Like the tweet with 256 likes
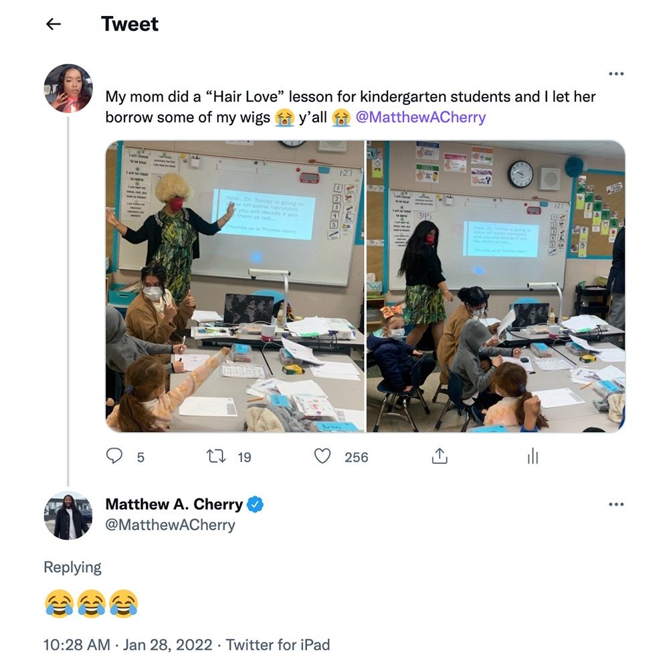The width and height of the screenshot is (669, 669). 322,456
